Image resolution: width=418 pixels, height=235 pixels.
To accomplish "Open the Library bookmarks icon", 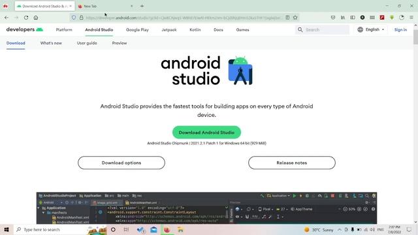I will coord(343,18).
